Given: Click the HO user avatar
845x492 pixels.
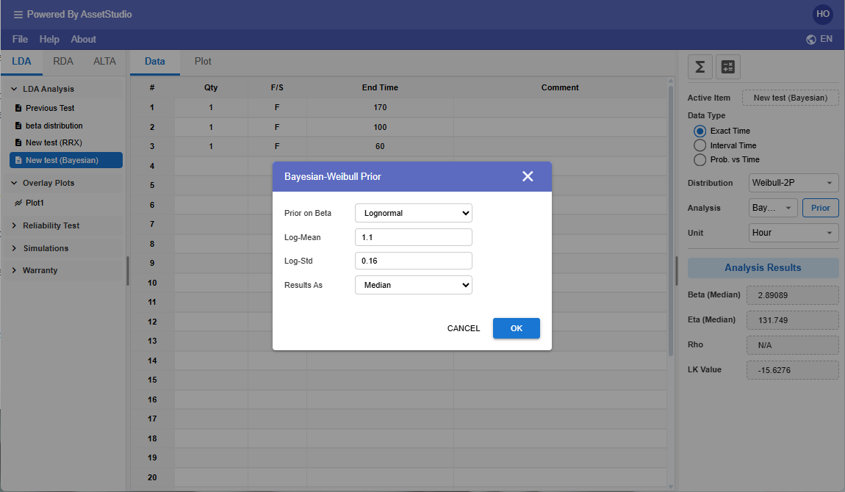Looking at the screenshot, I should click(x=822, y=14).
